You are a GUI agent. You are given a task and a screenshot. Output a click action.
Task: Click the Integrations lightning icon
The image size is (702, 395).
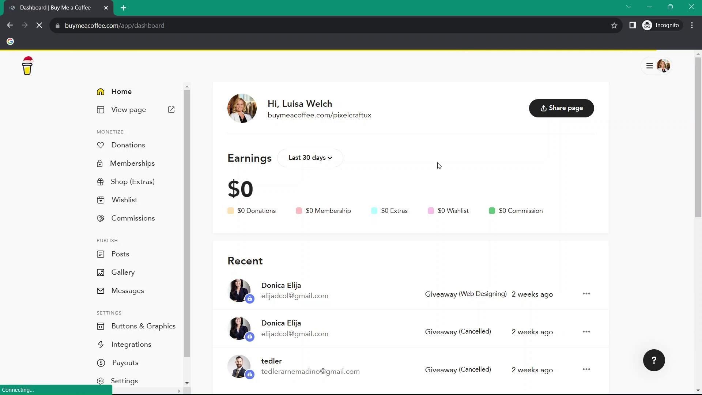coord(101,345)
